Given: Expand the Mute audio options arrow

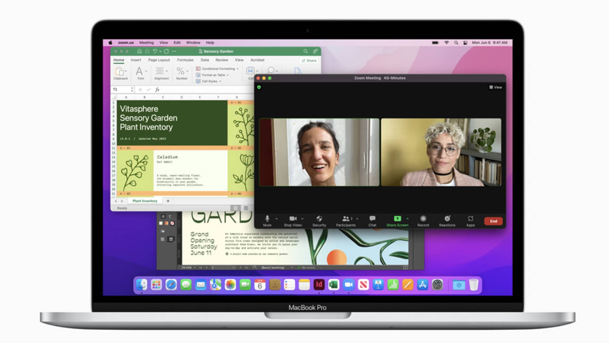Looking at the screenshot, I should (x=277, y=219).
